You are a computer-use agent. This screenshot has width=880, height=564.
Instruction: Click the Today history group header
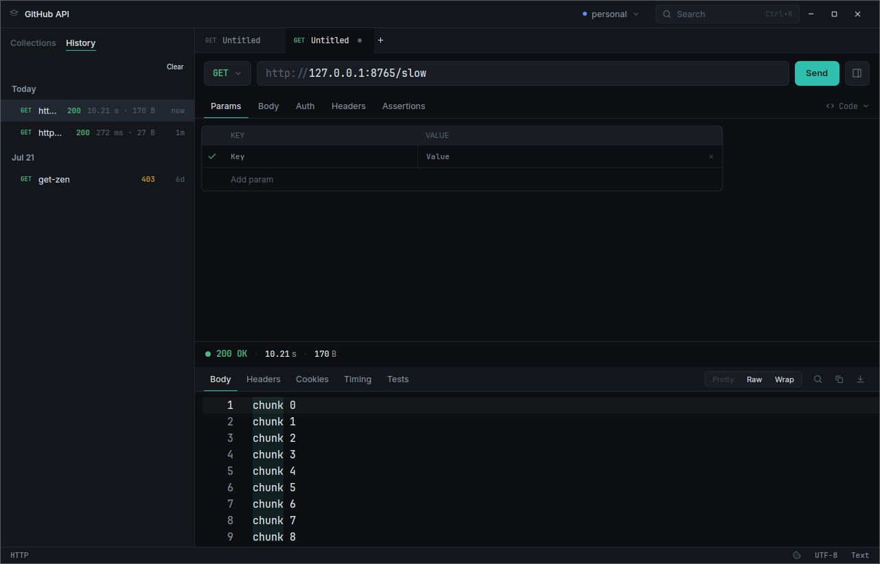click(24, 89)
